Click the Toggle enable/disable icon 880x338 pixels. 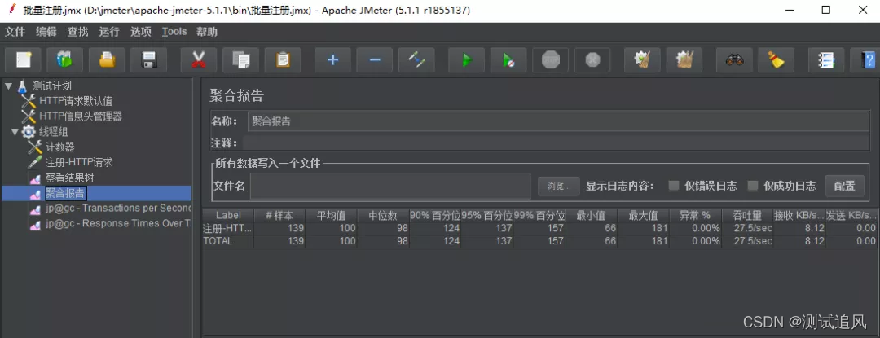pos(416,60)
